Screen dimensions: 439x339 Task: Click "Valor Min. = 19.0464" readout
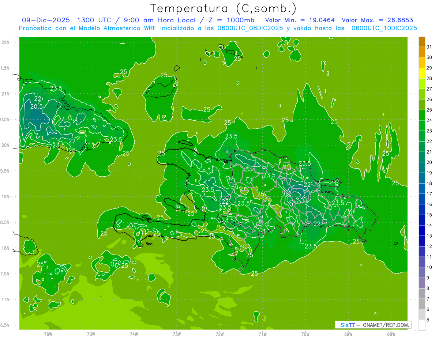click(300, 20)
